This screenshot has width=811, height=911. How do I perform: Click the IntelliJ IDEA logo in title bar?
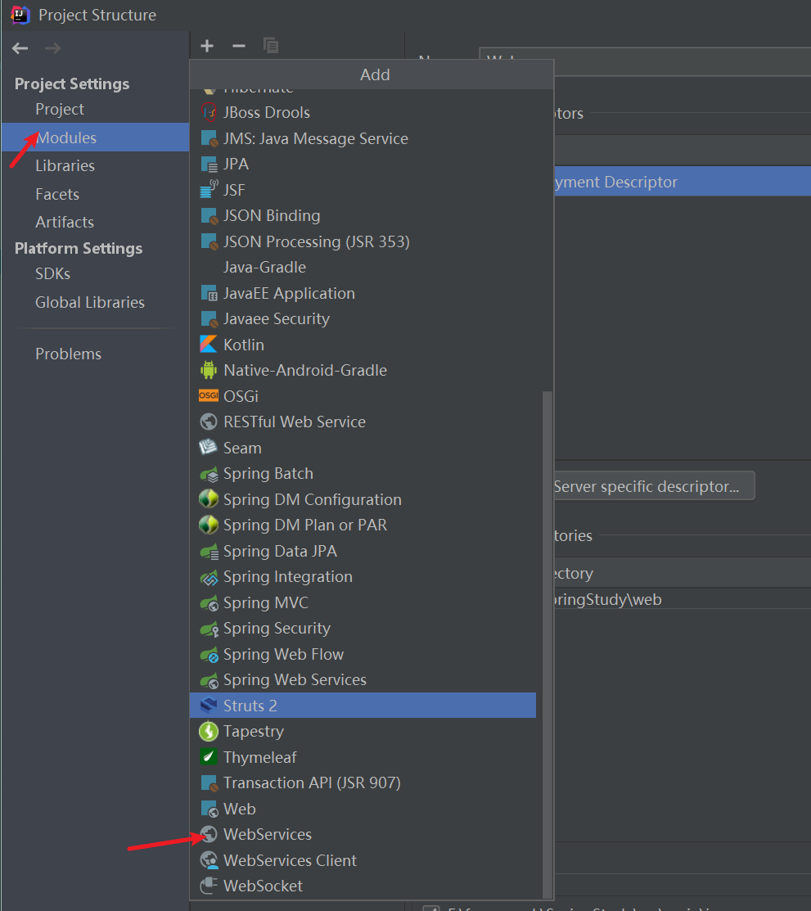(x=20, y=15)
